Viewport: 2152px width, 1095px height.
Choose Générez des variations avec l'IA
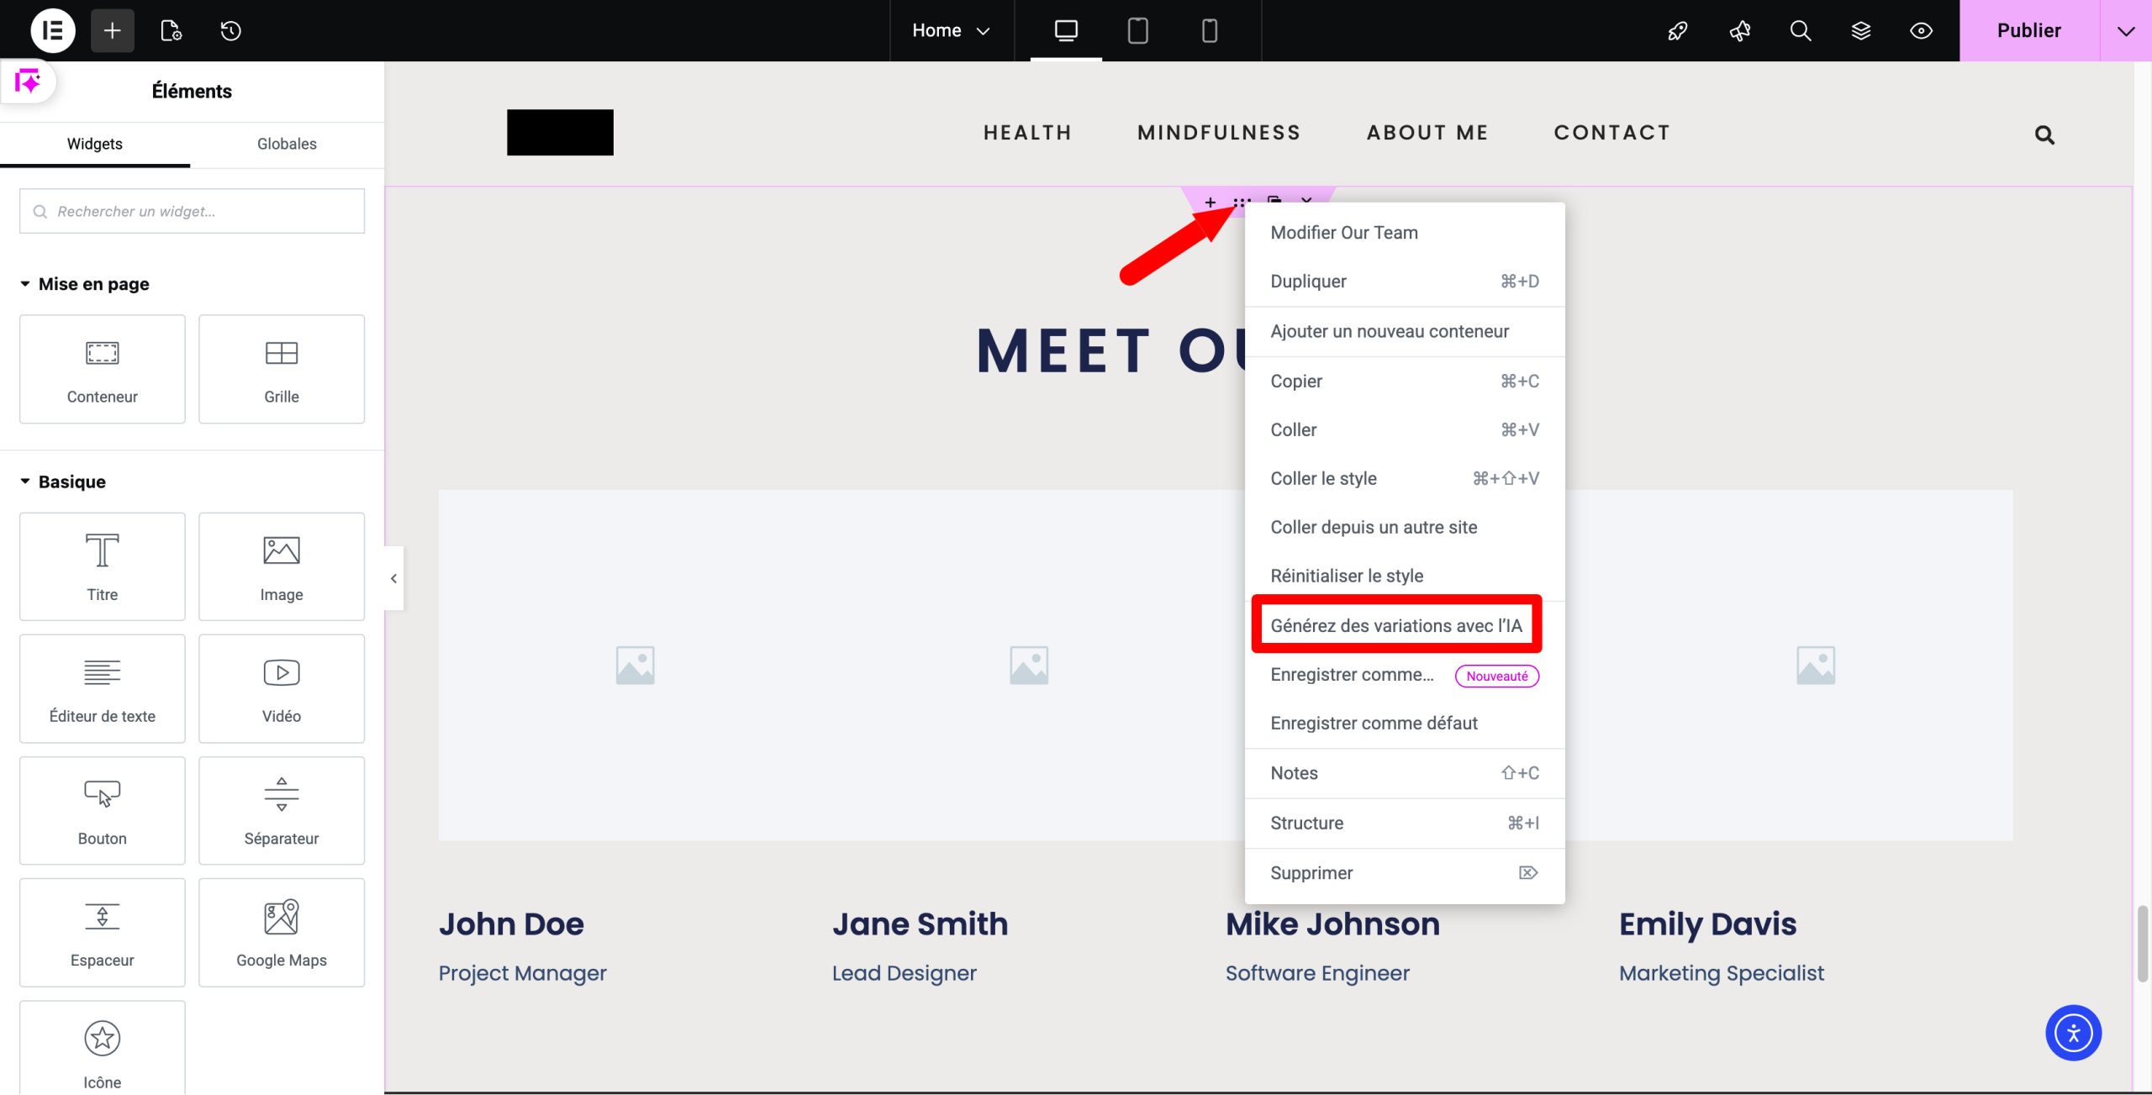[x=1404, y=626]
